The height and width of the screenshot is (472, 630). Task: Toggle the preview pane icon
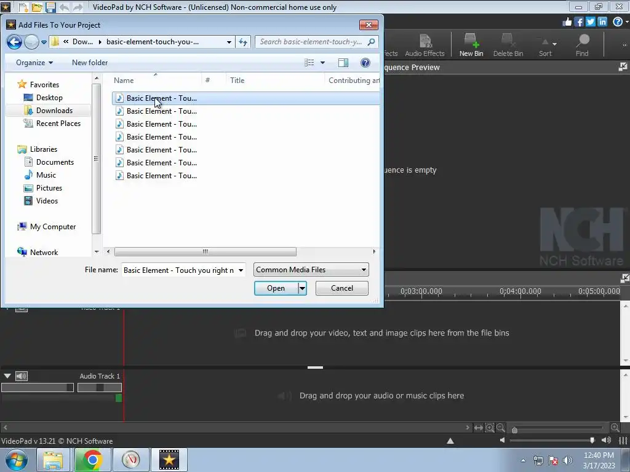pos(343,63)
